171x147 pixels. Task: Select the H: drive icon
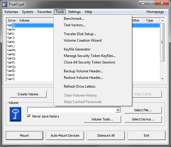point(9,30)
